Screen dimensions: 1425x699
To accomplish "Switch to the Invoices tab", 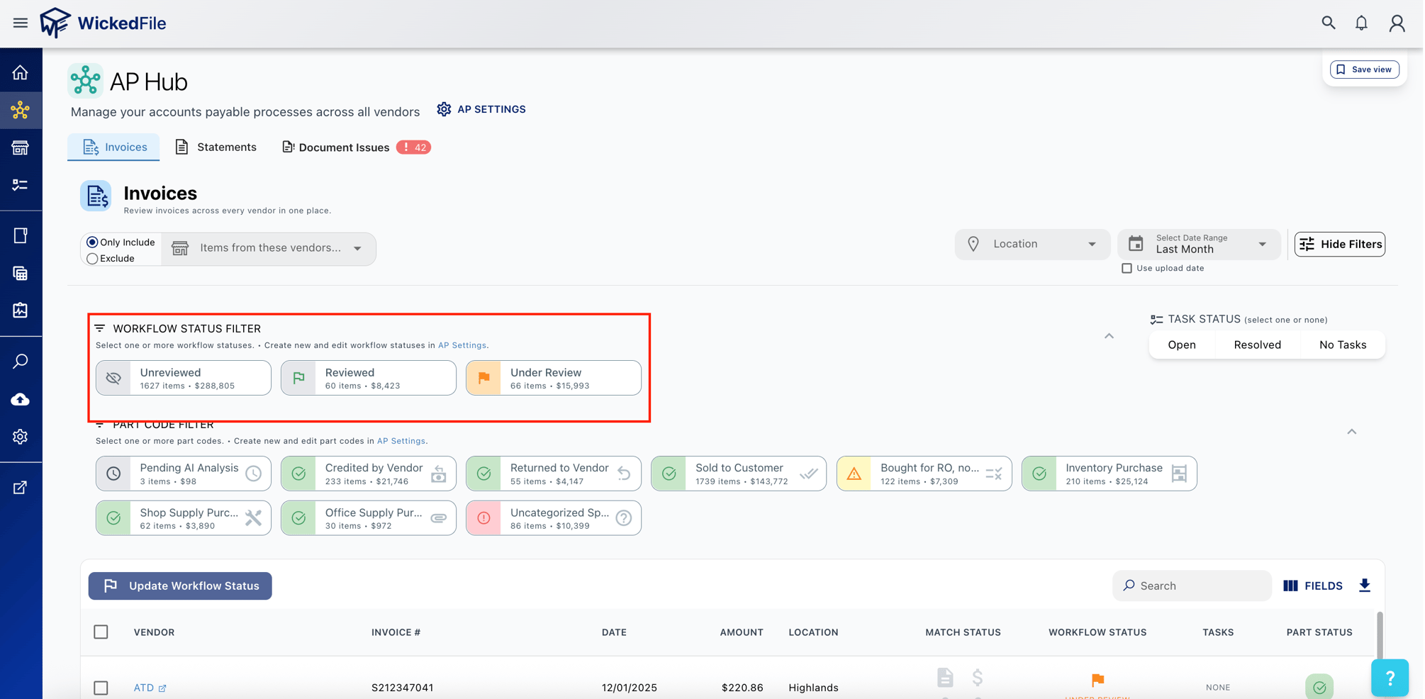I will coord(113,147).
